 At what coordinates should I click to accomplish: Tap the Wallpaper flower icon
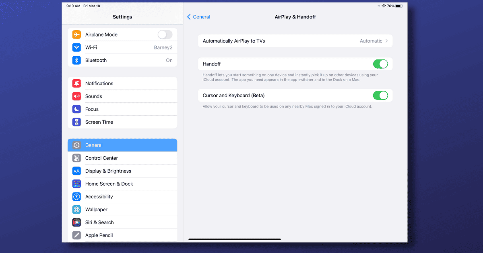click(x=76, y=210)
